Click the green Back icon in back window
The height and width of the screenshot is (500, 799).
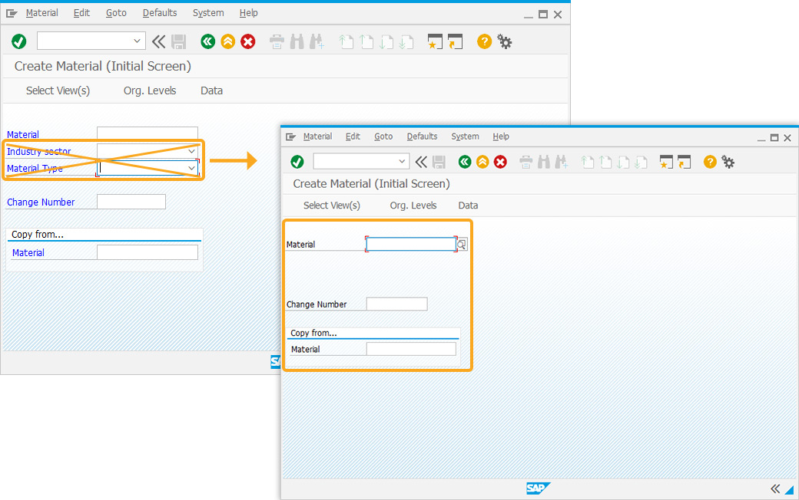click(x=208, y=41)
